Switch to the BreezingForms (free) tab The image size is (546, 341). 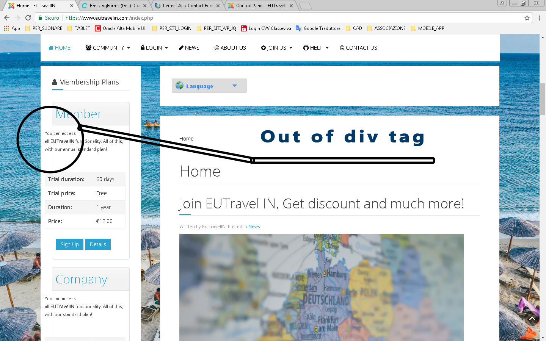click(114, 6)
